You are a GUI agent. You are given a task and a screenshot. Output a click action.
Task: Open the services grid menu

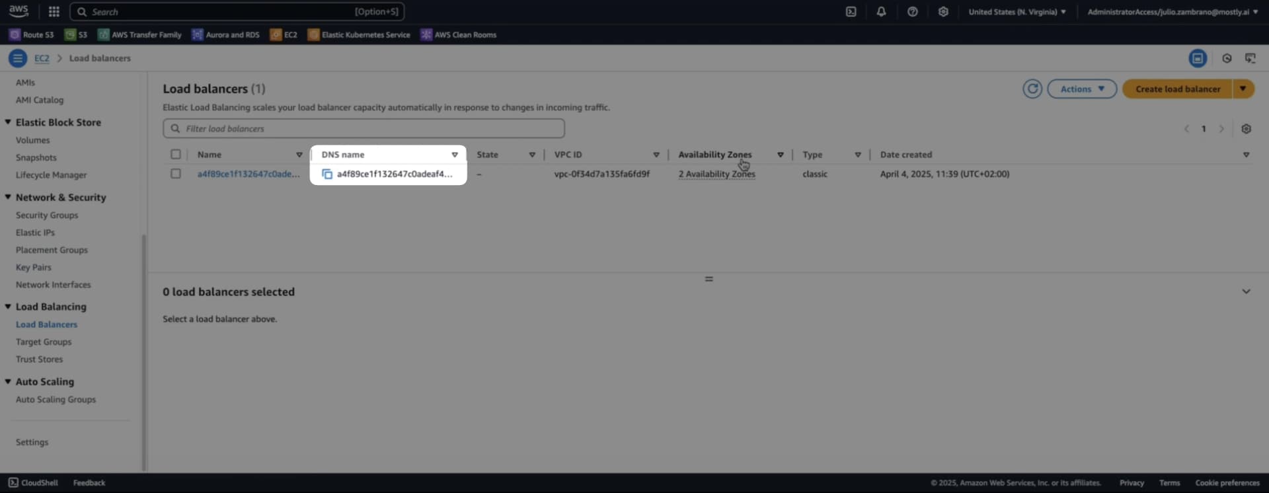54,11
